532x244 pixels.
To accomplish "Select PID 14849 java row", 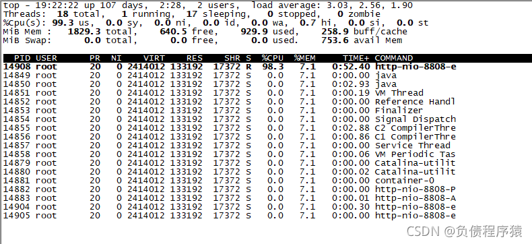I will click(200, 75).
